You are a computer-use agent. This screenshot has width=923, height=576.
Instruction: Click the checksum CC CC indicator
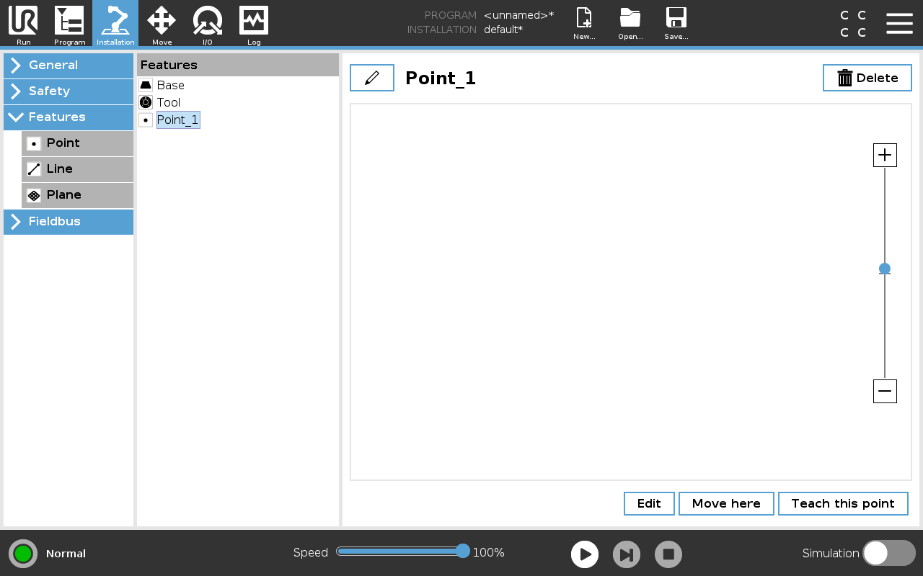[x=853, y=24]
